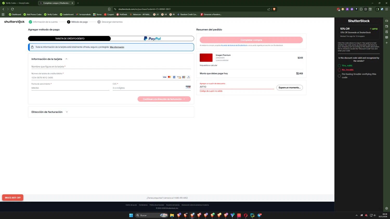Select the PayPal payment tab
Screen dimensions: 390x219
(152, 39)
